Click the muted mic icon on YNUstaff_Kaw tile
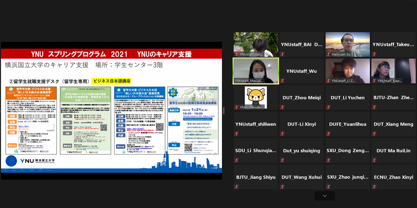 [x=374, y=81]
